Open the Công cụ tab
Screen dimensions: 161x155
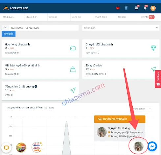pos(76,17)
